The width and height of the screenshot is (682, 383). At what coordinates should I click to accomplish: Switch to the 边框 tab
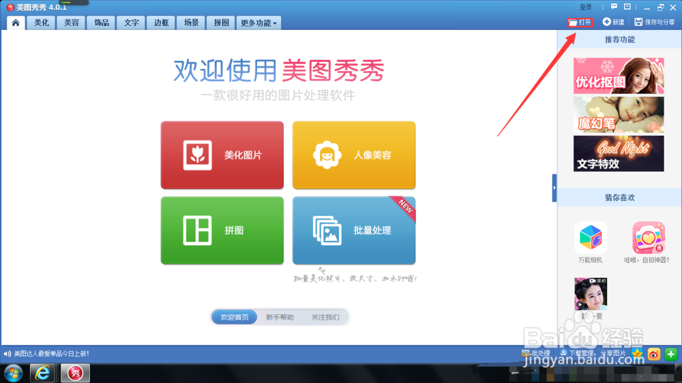tap(161, 22)
